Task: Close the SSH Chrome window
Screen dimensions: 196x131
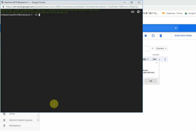Action: pyautogui.click(x=139, y=2)
